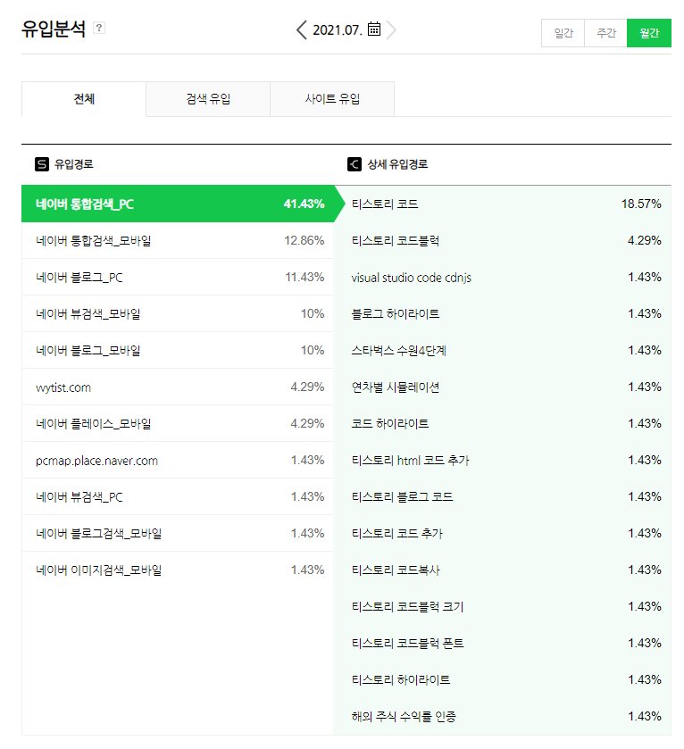Click the 티스토리 코드 keyword
Image resolution: width=684 pixels, height=749 pixels.
385,204
